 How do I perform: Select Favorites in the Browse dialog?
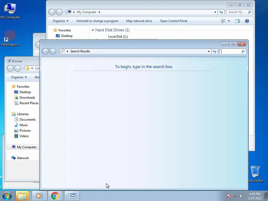click(20, 86)
